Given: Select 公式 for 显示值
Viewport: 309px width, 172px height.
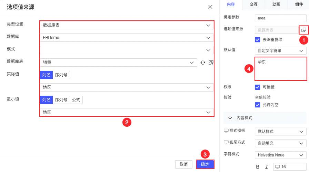Looking at the screenshot, I should click(76, 100).
